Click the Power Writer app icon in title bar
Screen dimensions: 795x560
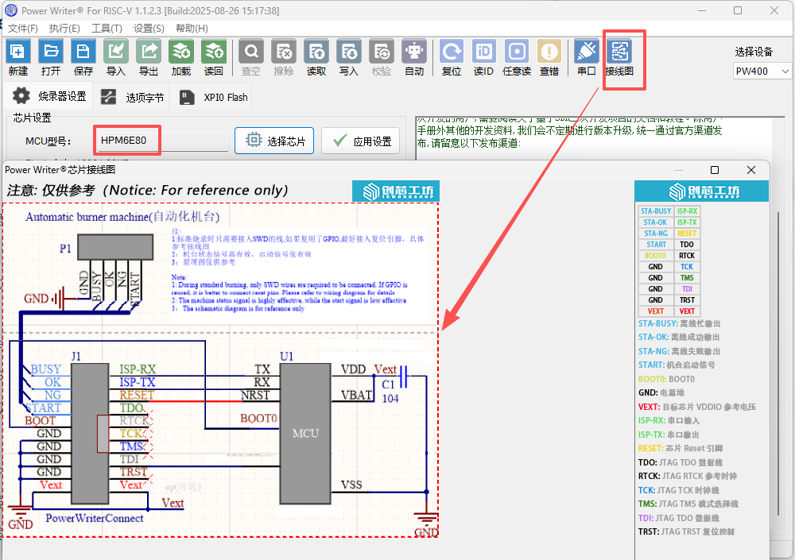point(10,10)
